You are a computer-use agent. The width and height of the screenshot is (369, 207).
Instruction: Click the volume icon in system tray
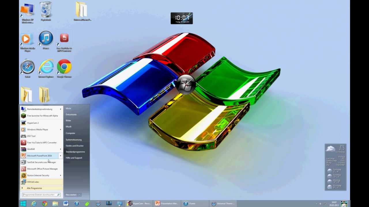[320, 204]
